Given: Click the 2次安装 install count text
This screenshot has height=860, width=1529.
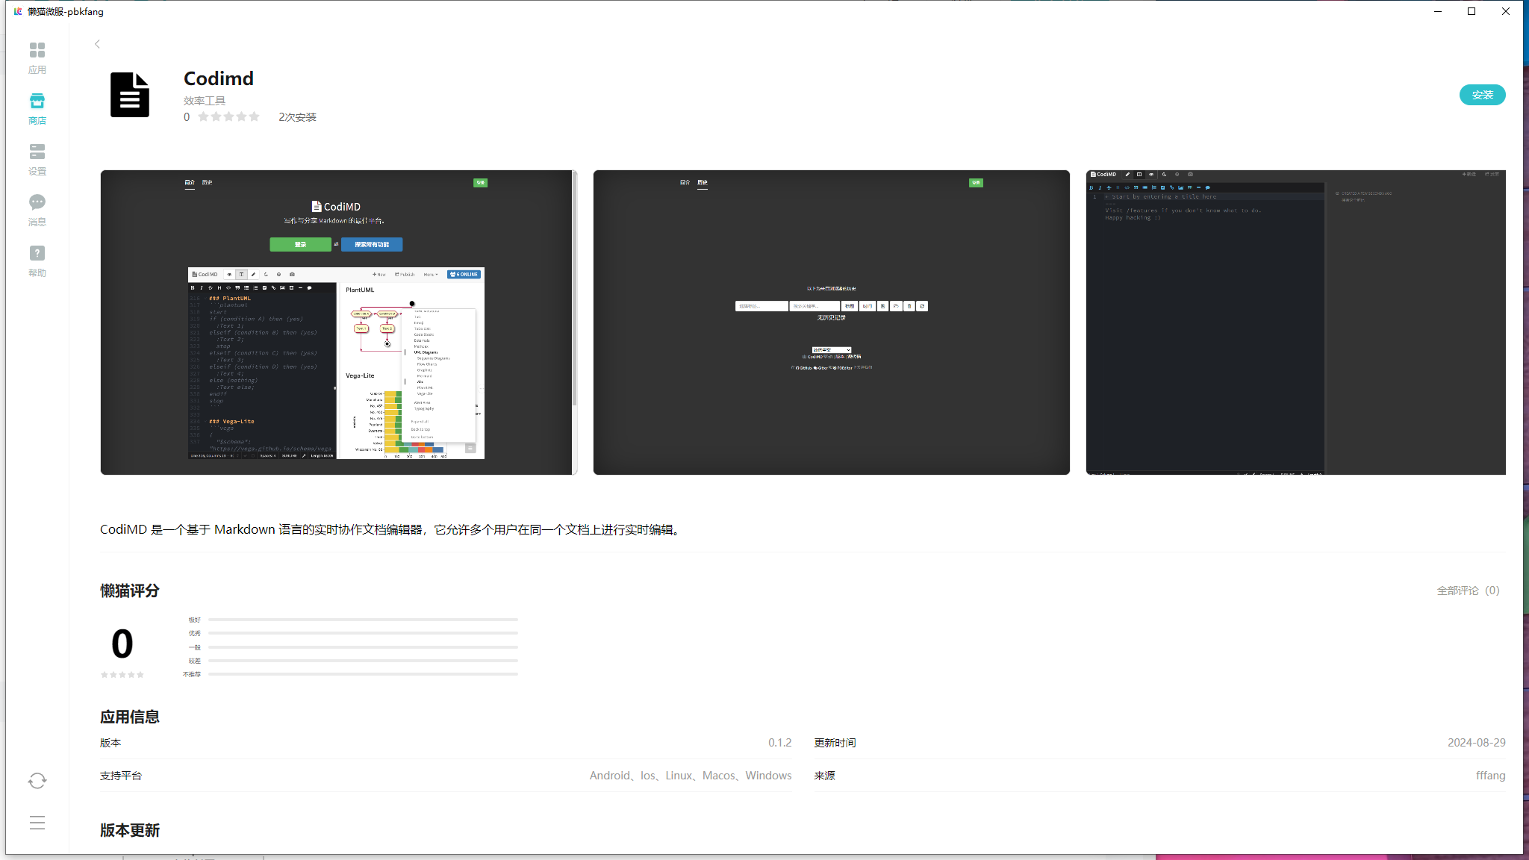Looking at the screenshot, I should click(297, 117).
